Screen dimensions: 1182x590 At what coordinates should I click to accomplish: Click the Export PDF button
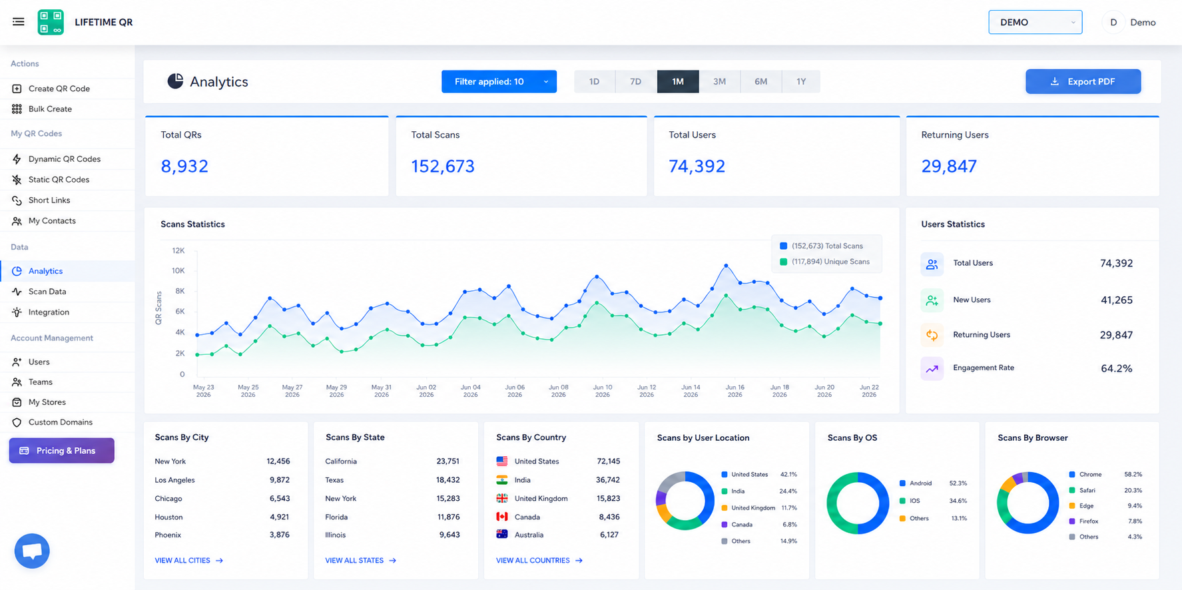click(x=1083, y=81)
